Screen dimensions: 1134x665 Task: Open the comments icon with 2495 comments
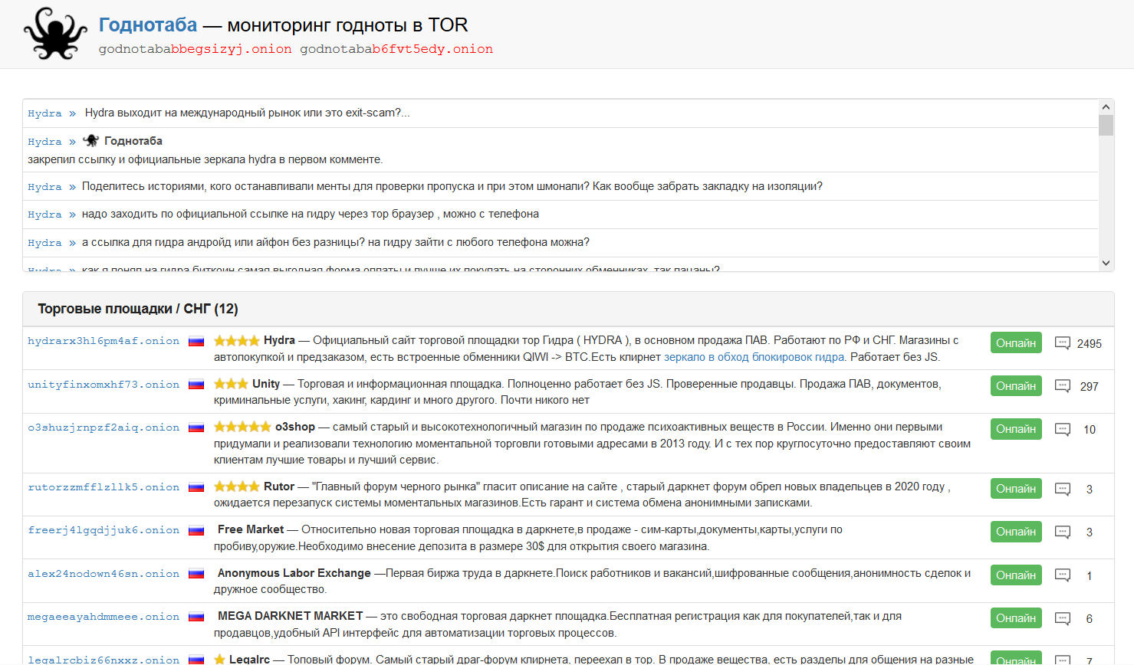click(1063, 343)
